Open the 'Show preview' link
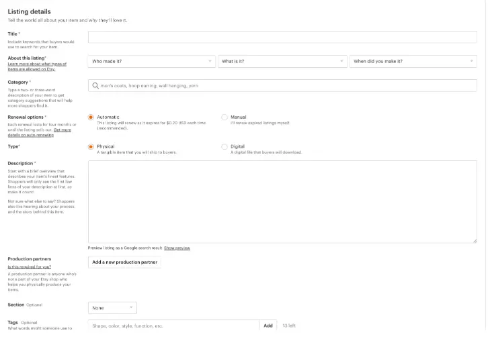 (x=177, y=248)
